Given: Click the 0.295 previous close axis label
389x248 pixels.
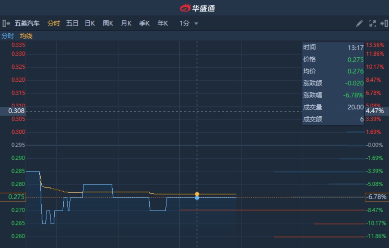Looking at the screenshot, I should coord(18,145).
